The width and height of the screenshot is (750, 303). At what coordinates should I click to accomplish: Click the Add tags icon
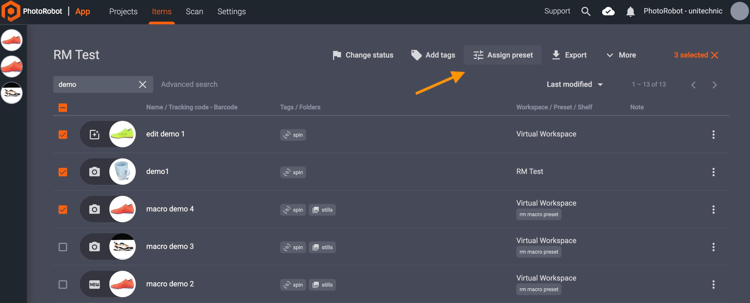coord(416,54)
